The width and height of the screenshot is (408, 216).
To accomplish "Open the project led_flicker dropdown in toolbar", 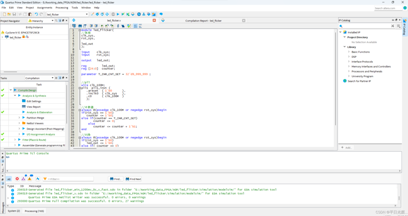I will [87, 14].
